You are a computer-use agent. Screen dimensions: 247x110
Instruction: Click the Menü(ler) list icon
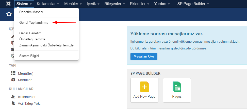(13, 73)
